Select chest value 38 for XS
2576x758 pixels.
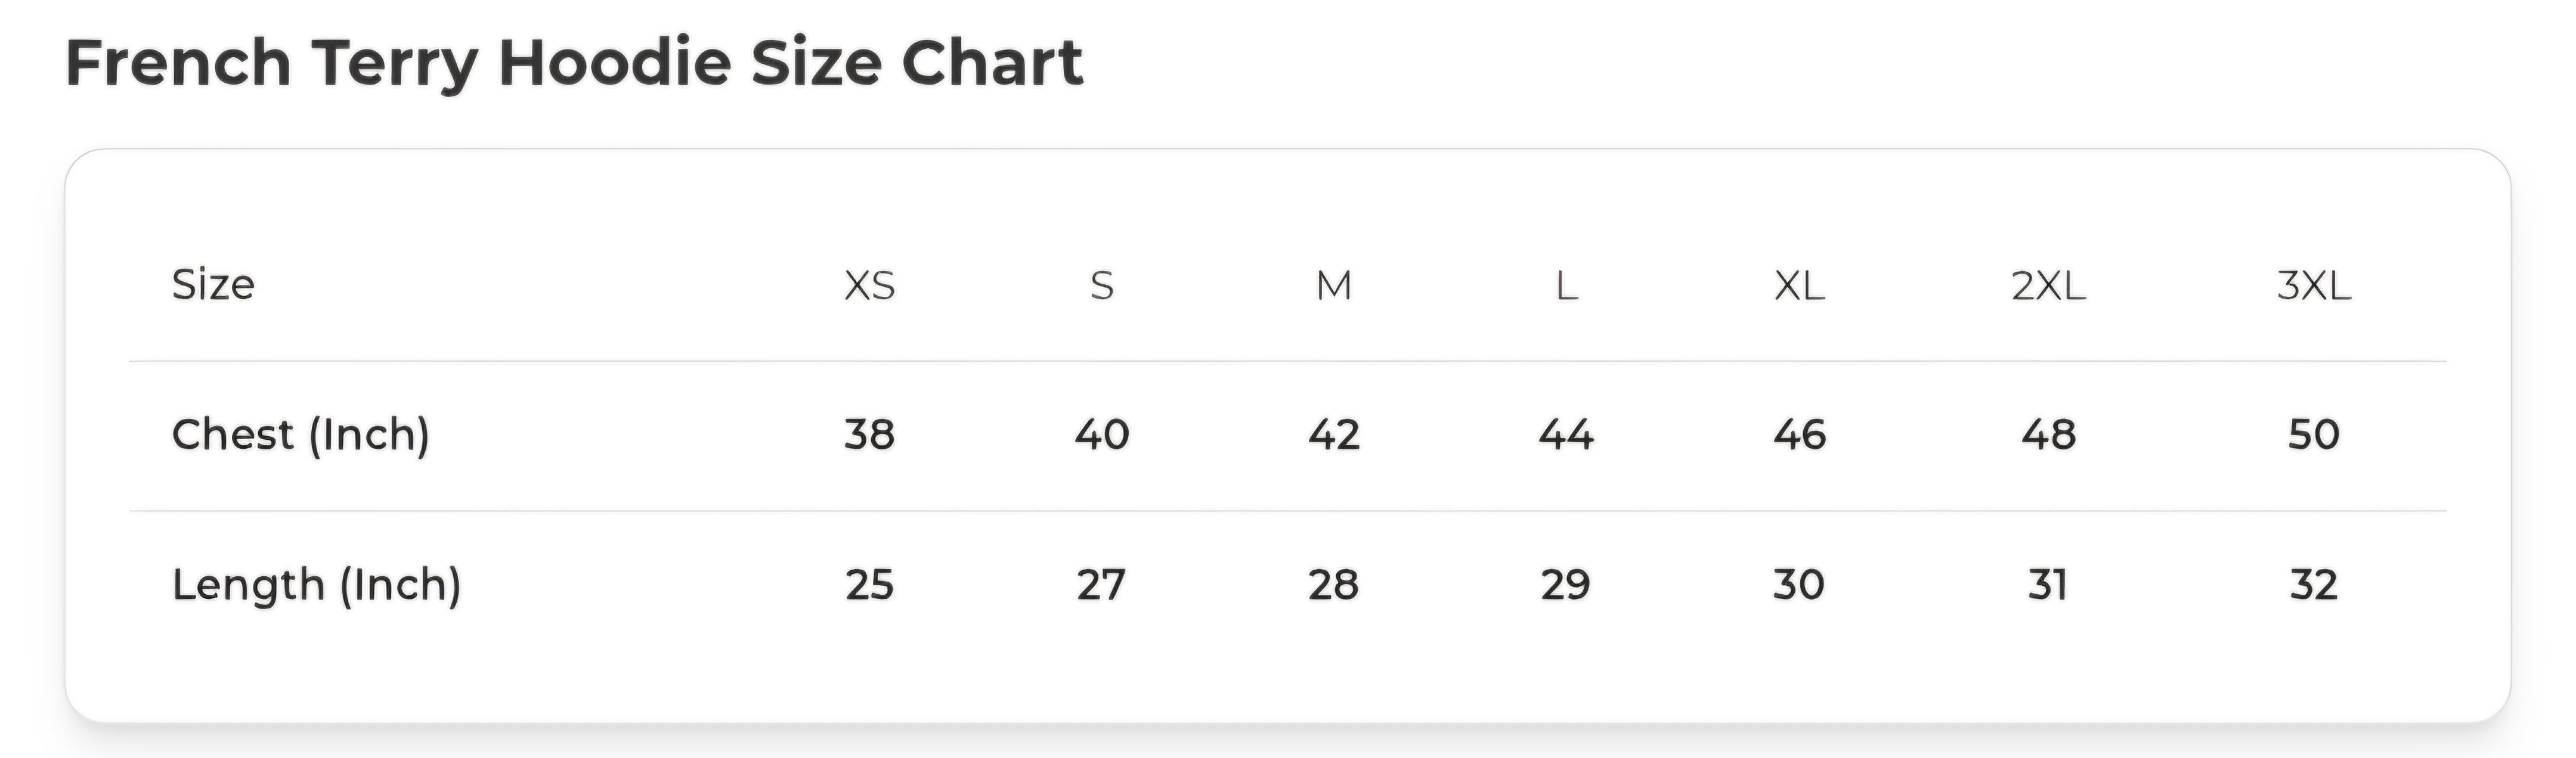pyautogui.click(x=869, y=435)
